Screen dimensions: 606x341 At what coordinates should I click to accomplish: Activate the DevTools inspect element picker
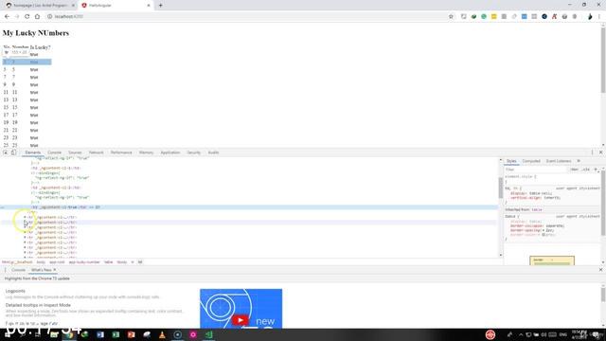pos(6,153)
